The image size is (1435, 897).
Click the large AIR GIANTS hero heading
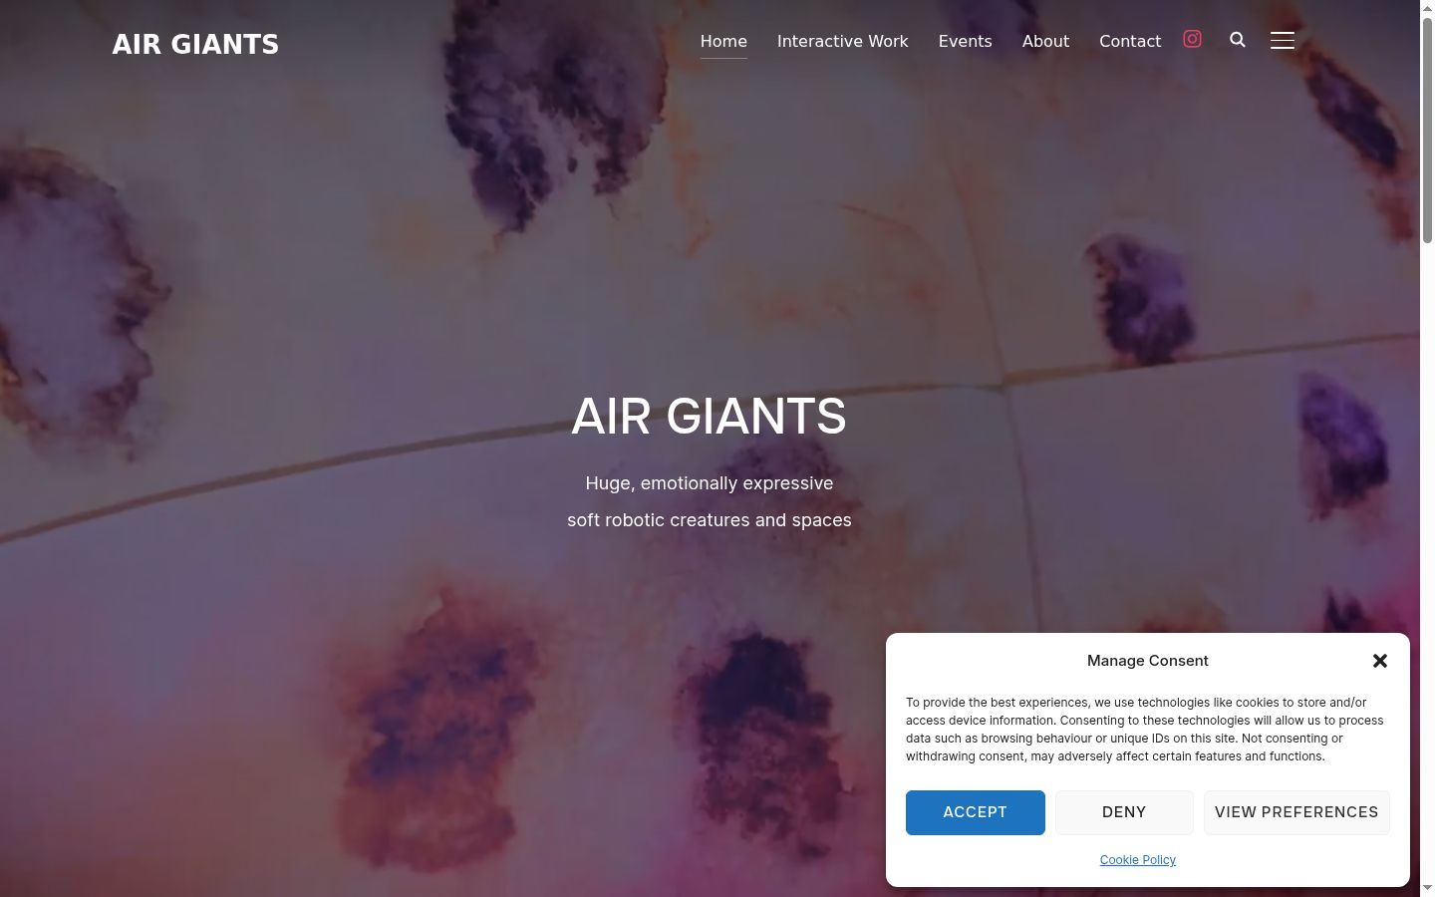tap(709, 416)
